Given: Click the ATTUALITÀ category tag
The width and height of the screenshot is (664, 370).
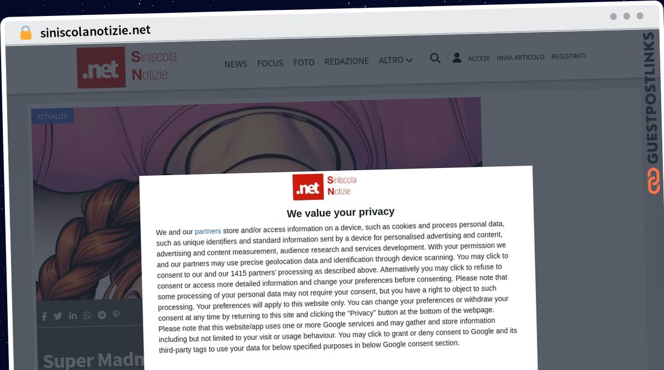Looking at the screenshot, I should click(53, 117).
